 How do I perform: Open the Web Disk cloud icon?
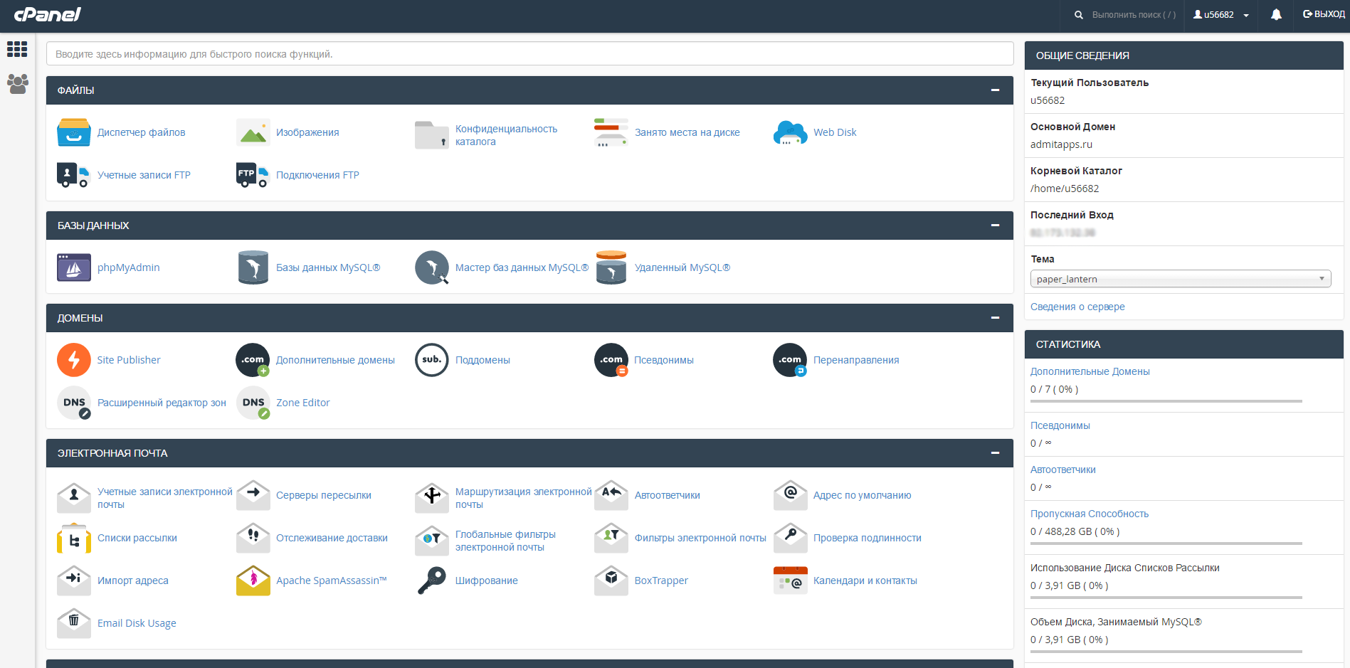coord(790,132)
